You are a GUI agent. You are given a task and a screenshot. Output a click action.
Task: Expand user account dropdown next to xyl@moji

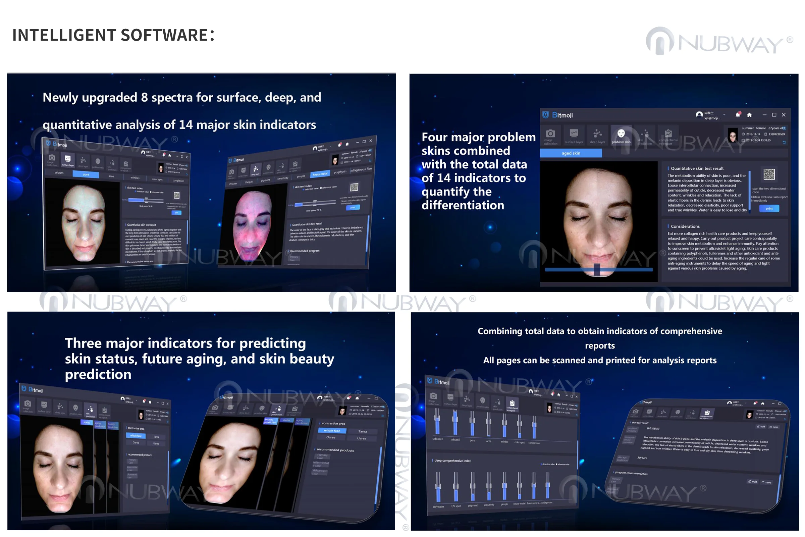tap(724, 115)
